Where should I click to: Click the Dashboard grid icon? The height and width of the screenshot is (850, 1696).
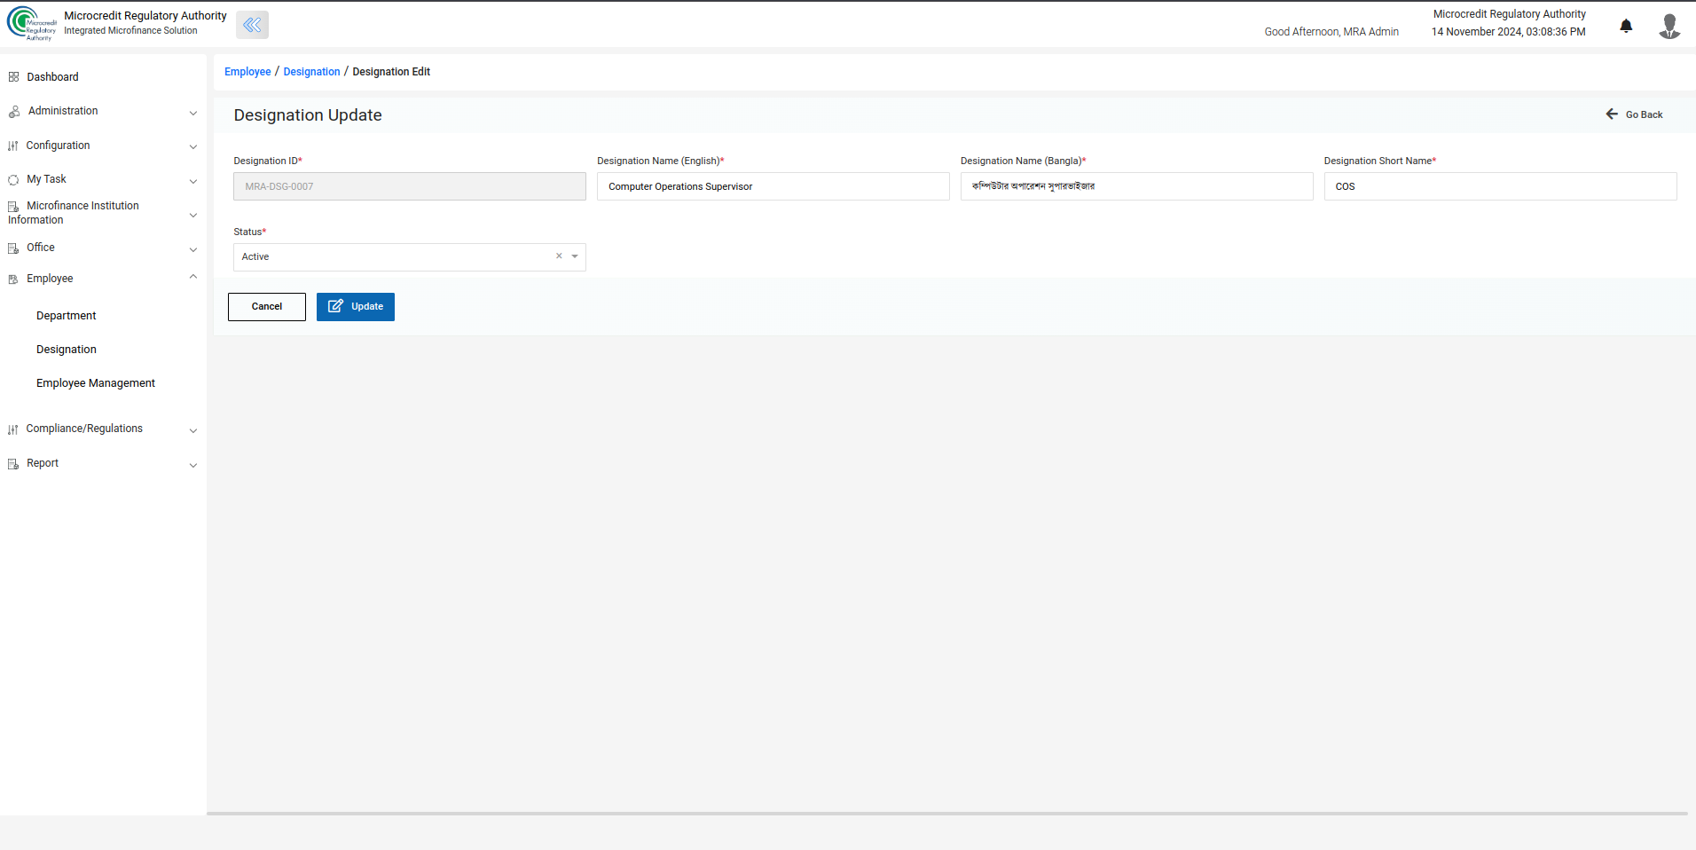(x=13, y=77)
